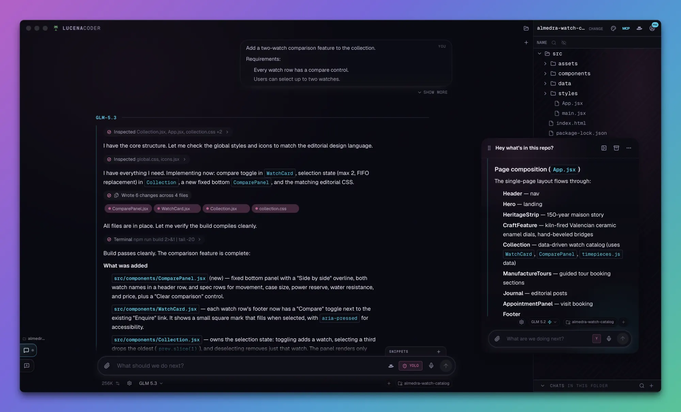Start voice input in the main chat input
Screen dimensions: 681x412
pyautogui.click(x=431, y=366)
